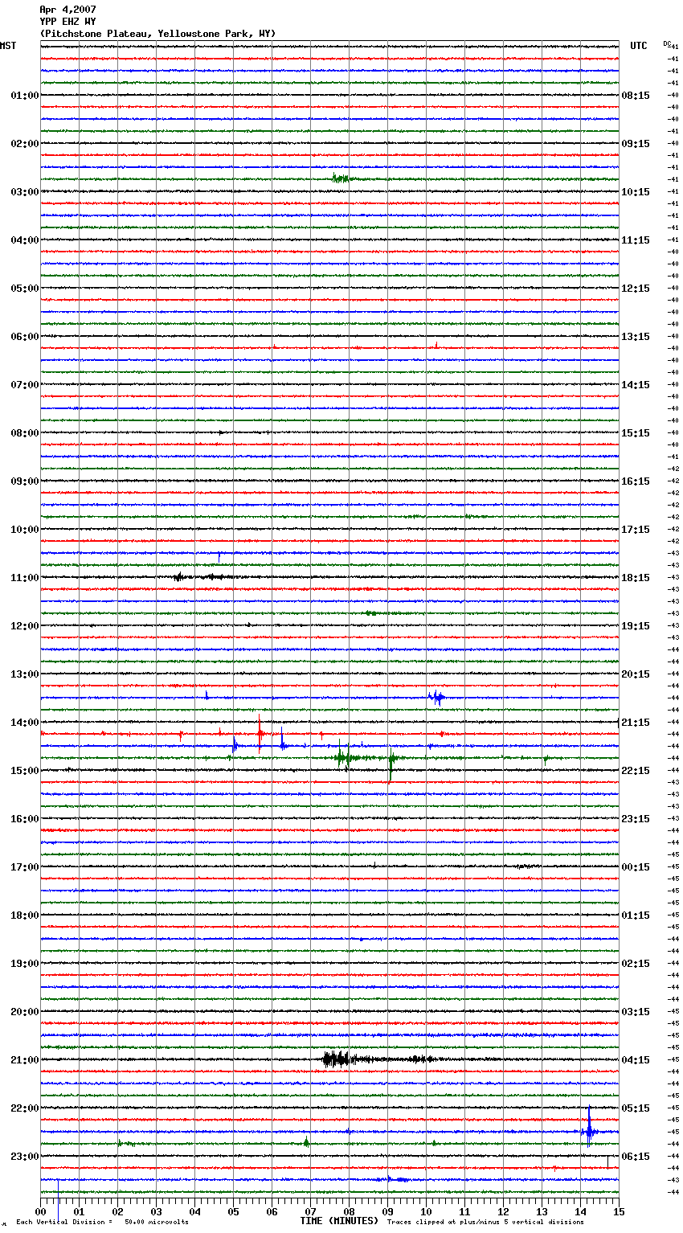Click the "UTC" timezone label

(639, 46)
